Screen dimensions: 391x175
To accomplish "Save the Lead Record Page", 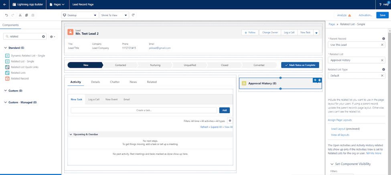I will click(x=383, y=15).
